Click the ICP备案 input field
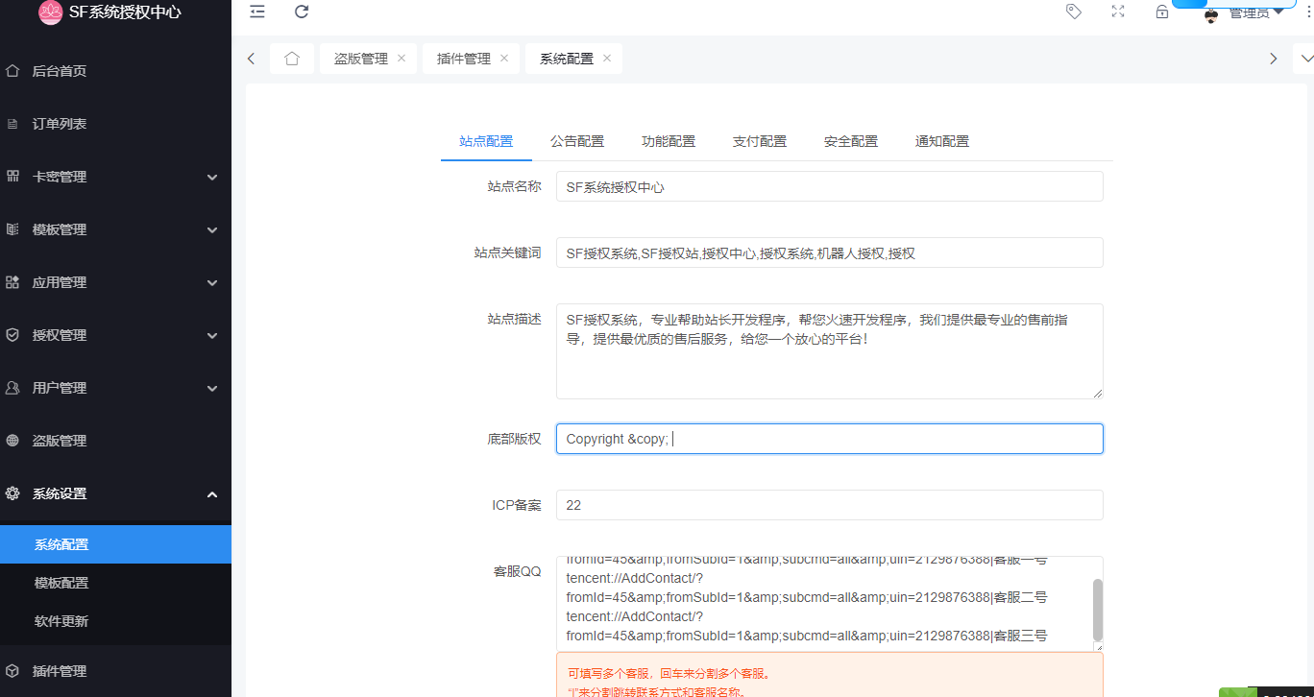 [829, 504]
